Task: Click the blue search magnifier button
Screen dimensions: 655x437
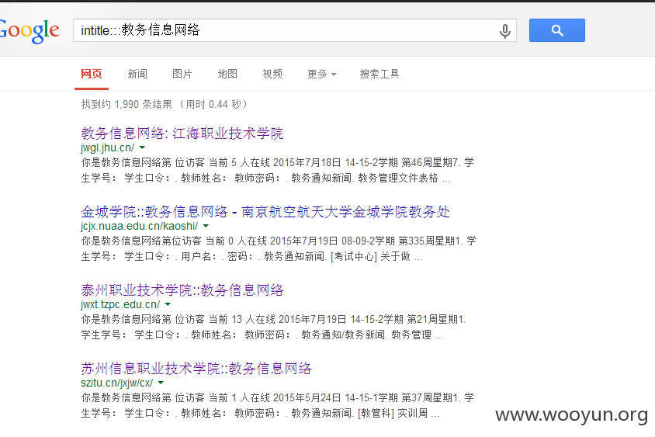Action: [557, 30]
